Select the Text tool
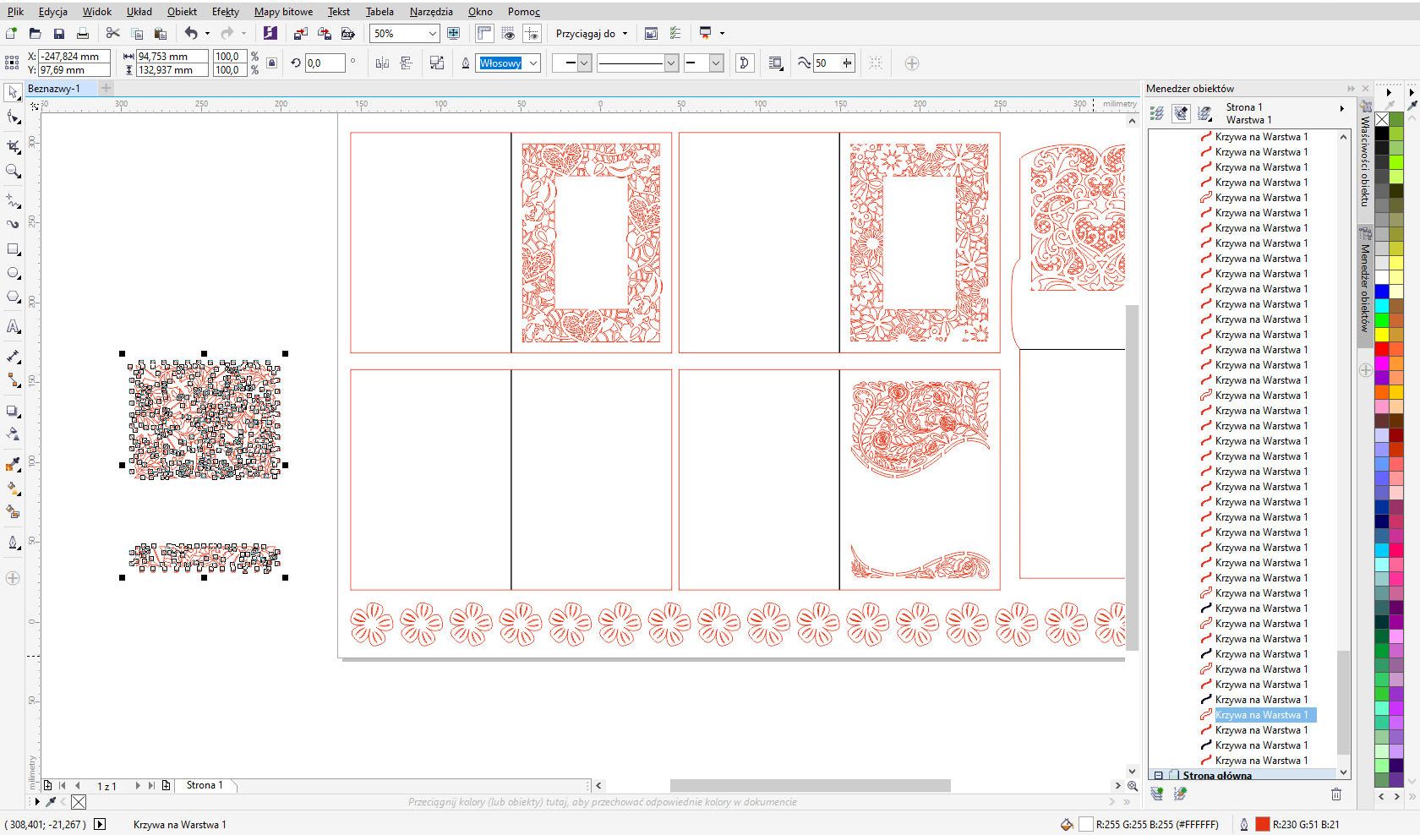 (x=14, y=327)
